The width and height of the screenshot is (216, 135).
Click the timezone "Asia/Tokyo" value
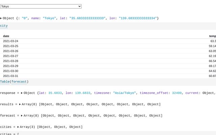(x=124, y=93)
